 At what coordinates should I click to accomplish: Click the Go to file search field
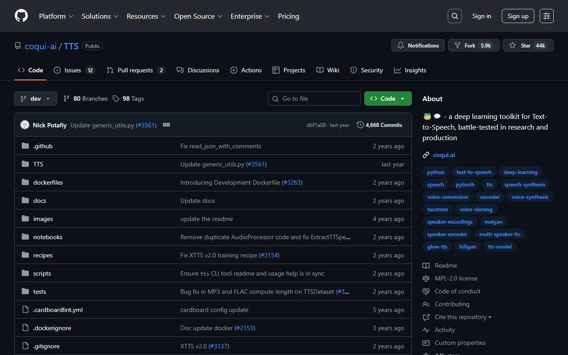tap(314, 99)
